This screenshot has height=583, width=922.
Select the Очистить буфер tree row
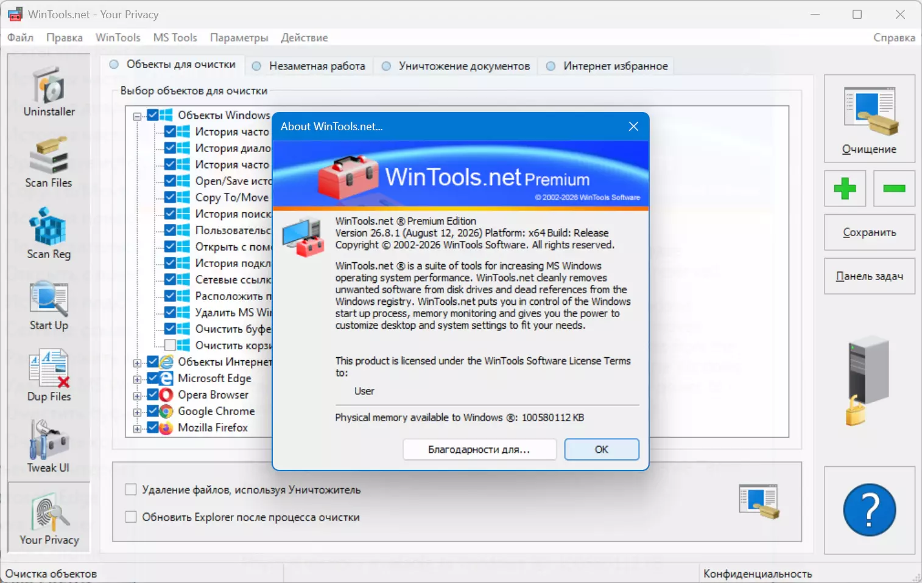(233, 329)
